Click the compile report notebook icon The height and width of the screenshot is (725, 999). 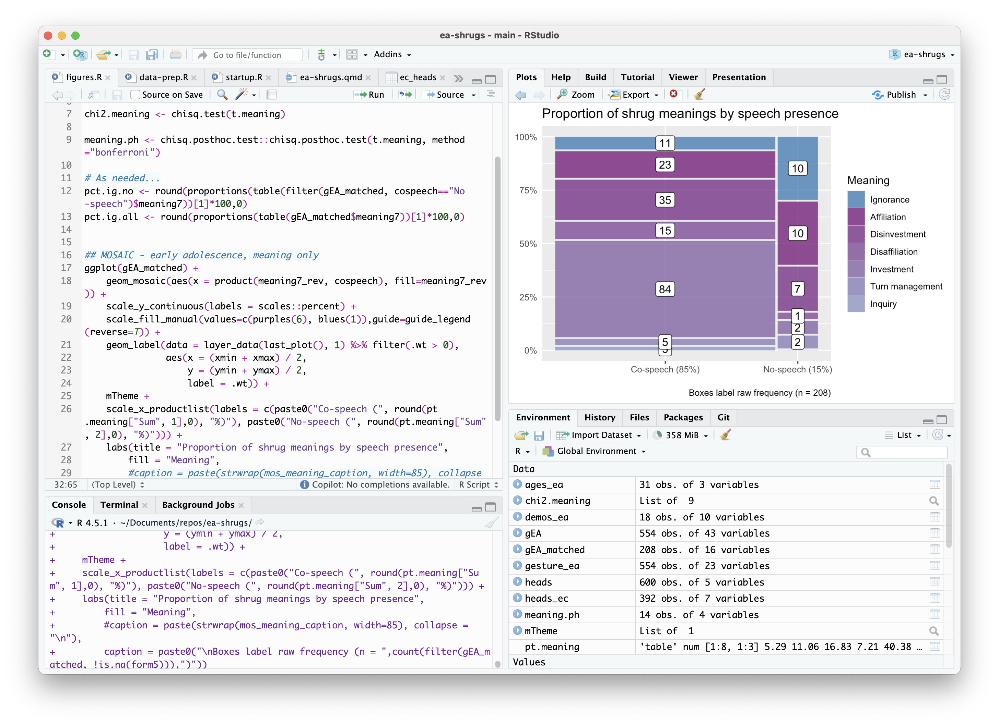click(272, 95)
